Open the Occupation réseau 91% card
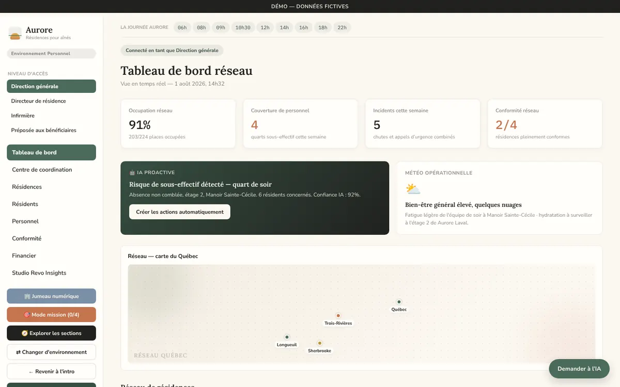This screenshot has height=387, width=620. point(178,124)
